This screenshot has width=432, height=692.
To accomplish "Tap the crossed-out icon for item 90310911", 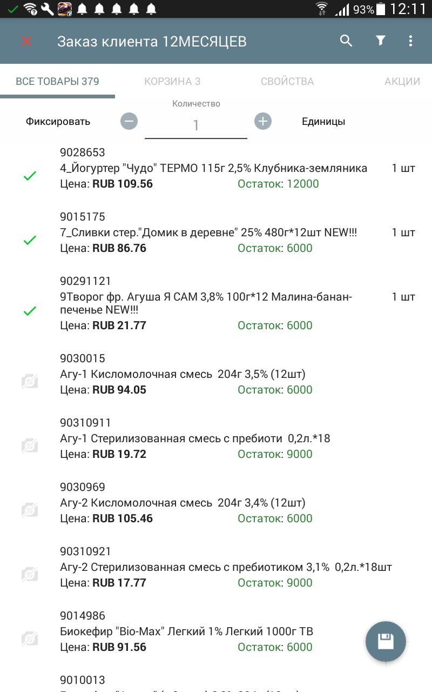I will (x=30, y=446).
